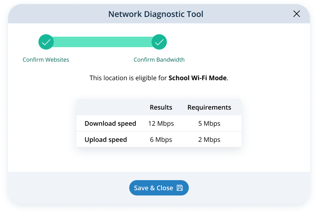Click the 6 Mbps upload result
The image size is (318, 214).
[x=161, y=140]
